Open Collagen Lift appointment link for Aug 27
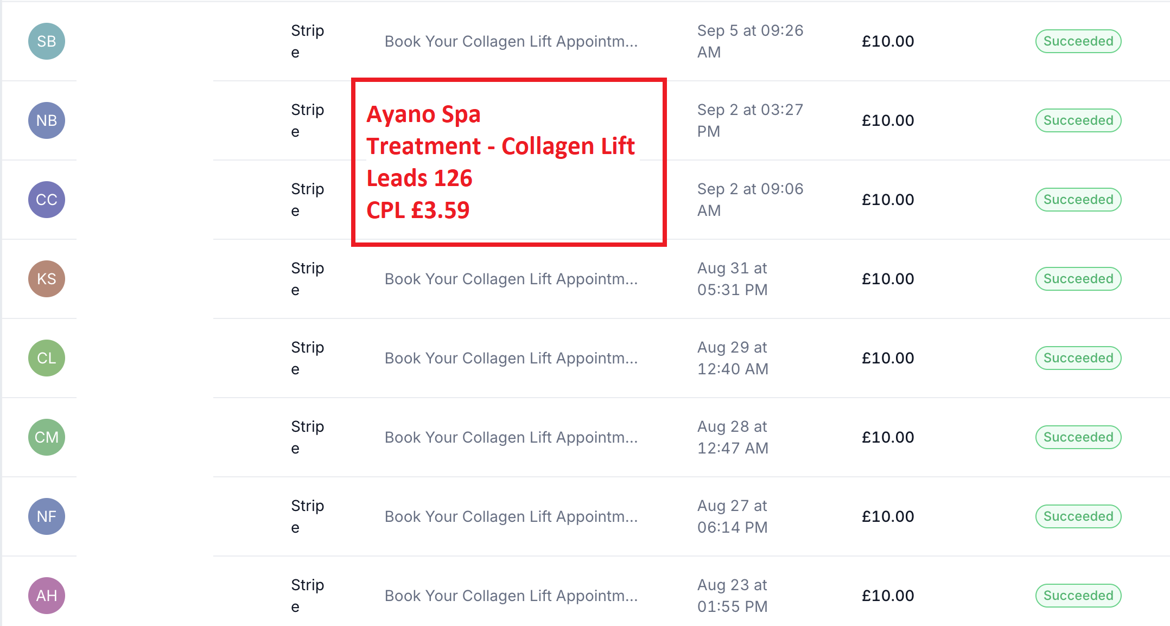The height and width of the screenshot is (626, 1170). [511, 516]
